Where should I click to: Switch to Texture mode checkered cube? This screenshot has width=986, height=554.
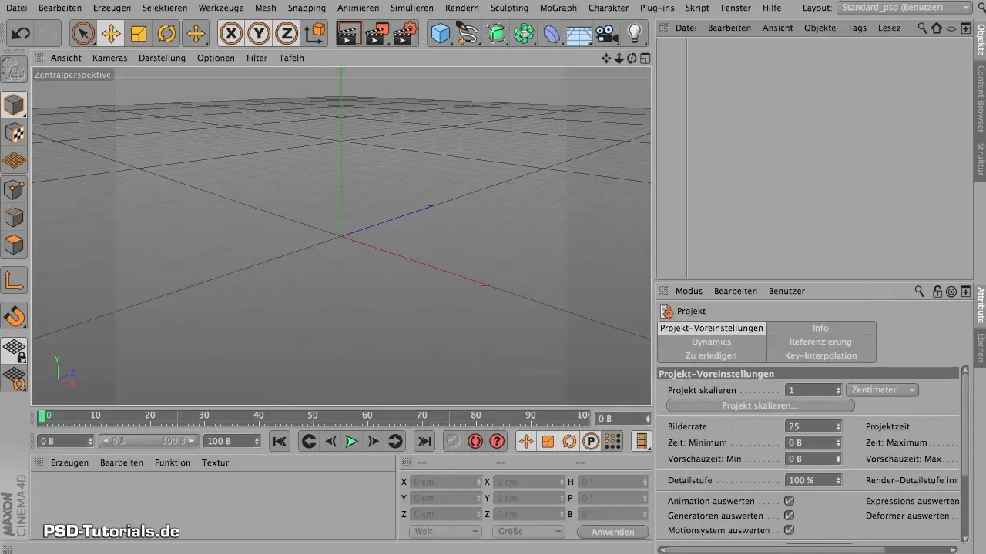15,132
